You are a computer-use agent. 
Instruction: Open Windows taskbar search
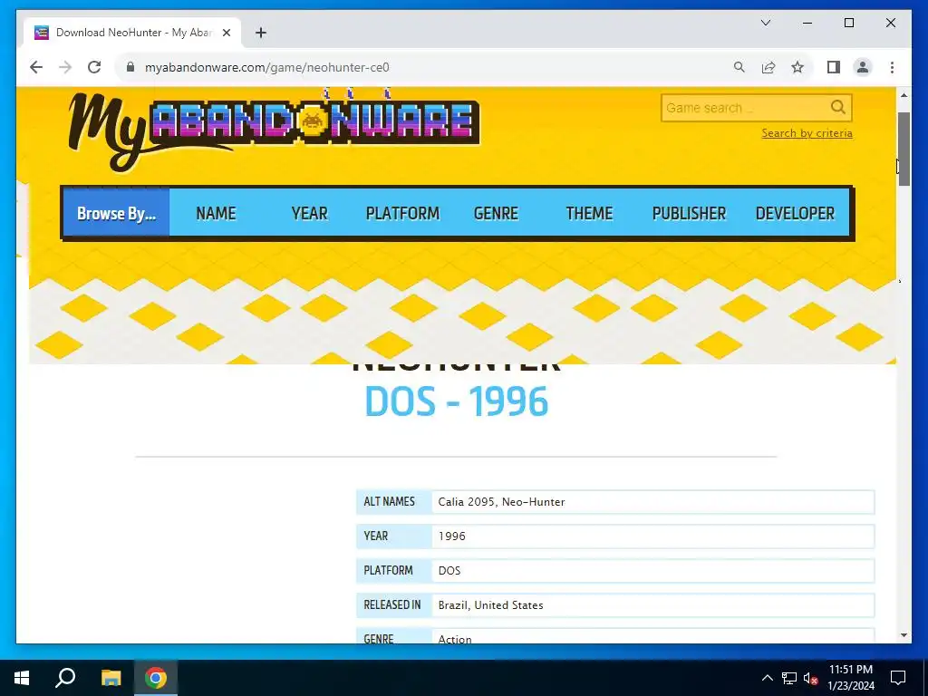(x=65, y=678)
